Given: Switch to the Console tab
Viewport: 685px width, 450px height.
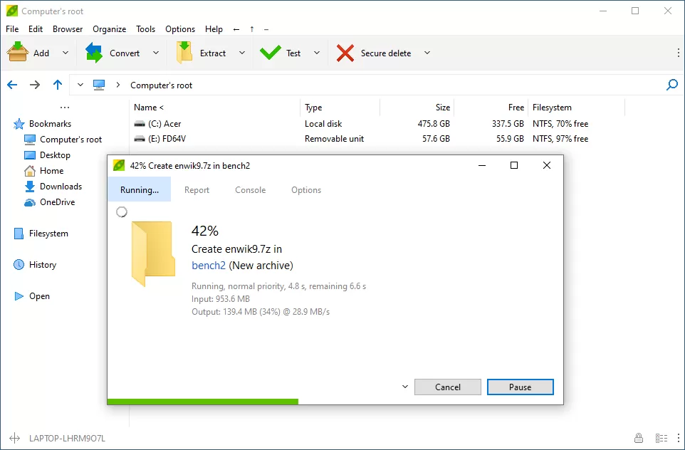Looking at the screenshot, I should pyautogui.click(x=250, y=190).
